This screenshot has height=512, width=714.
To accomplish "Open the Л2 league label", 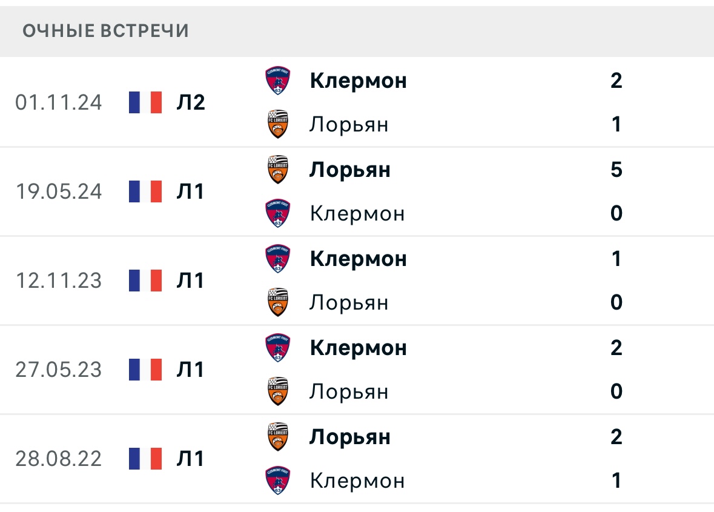I will point(191,102).
